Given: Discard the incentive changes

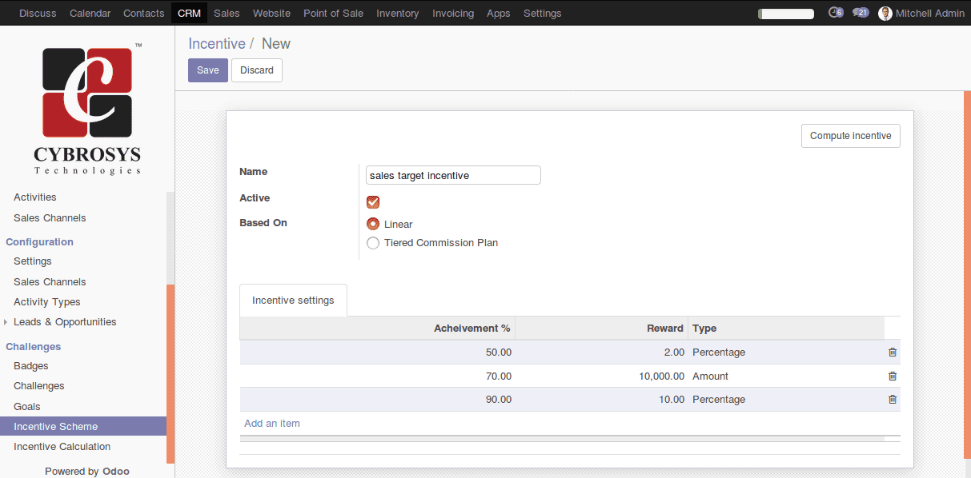Looking at the screenshot, I should point(257,70).
